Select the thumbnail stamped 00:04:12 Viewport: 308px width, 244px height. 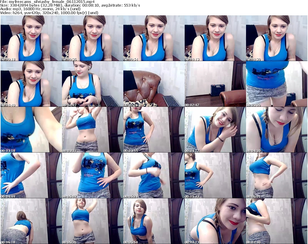215,130
